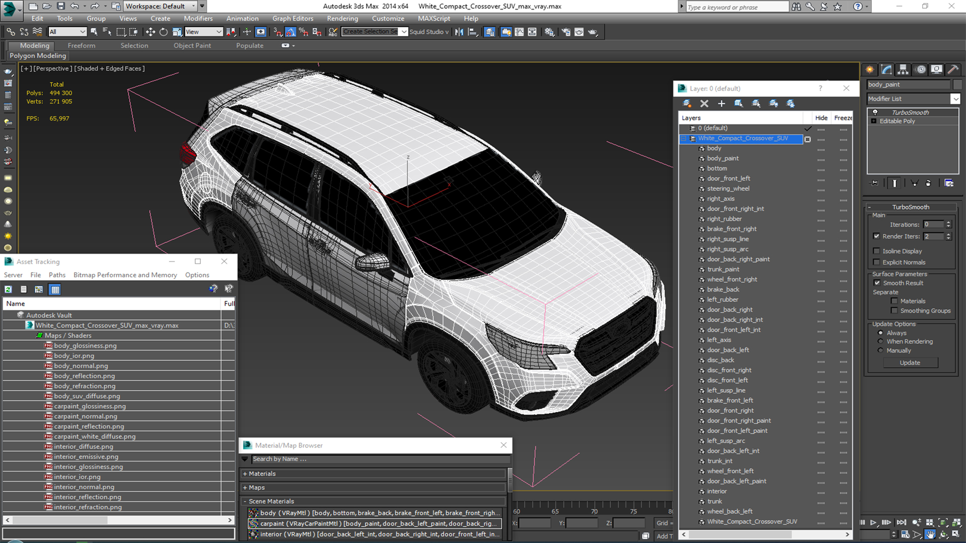This screenshot has height=543, width=966.
Task: Refresh Asset Tracking list icon
Action: [x=9, y=289]
